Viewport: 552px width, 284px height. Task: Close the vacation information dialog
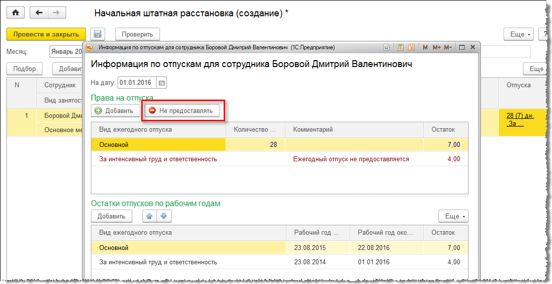coord(473,47)
